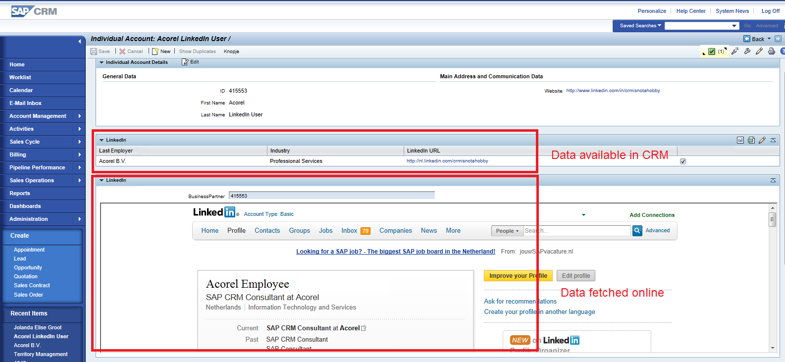Image resolution: width=785 pixels, height=362 pixels.
Task: Create a new Appointment
Action: (x=29, y=250)
